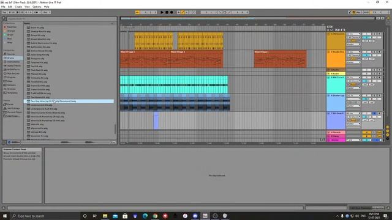
Task: Open Packs under Places
Action: [10, 105]
